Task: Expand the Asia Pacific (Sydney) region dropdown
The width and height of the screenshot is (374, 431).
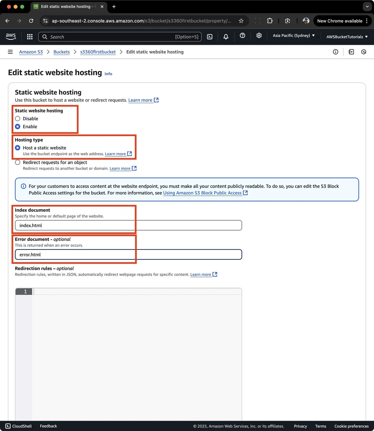Action: pyautogui.click(x=294, y=36)
